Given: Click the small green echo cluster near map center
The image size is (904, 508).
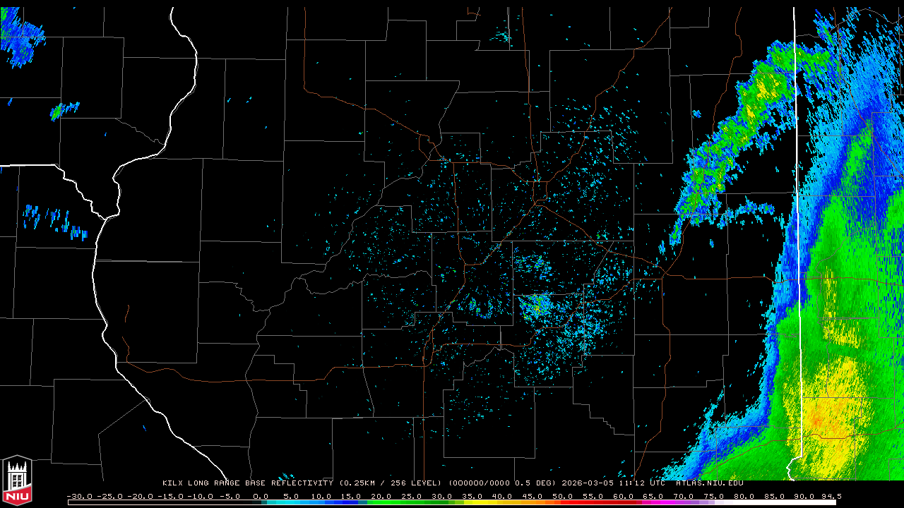Looking at the screenshot, I should [x=537, y=305].
